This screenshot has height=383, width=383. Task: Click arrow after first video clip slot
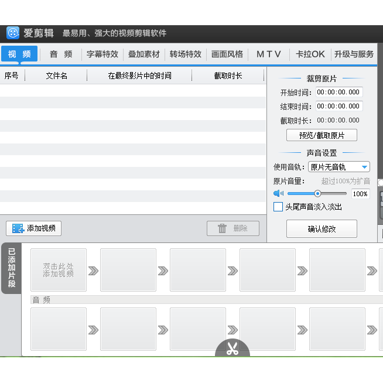[93, 271]
